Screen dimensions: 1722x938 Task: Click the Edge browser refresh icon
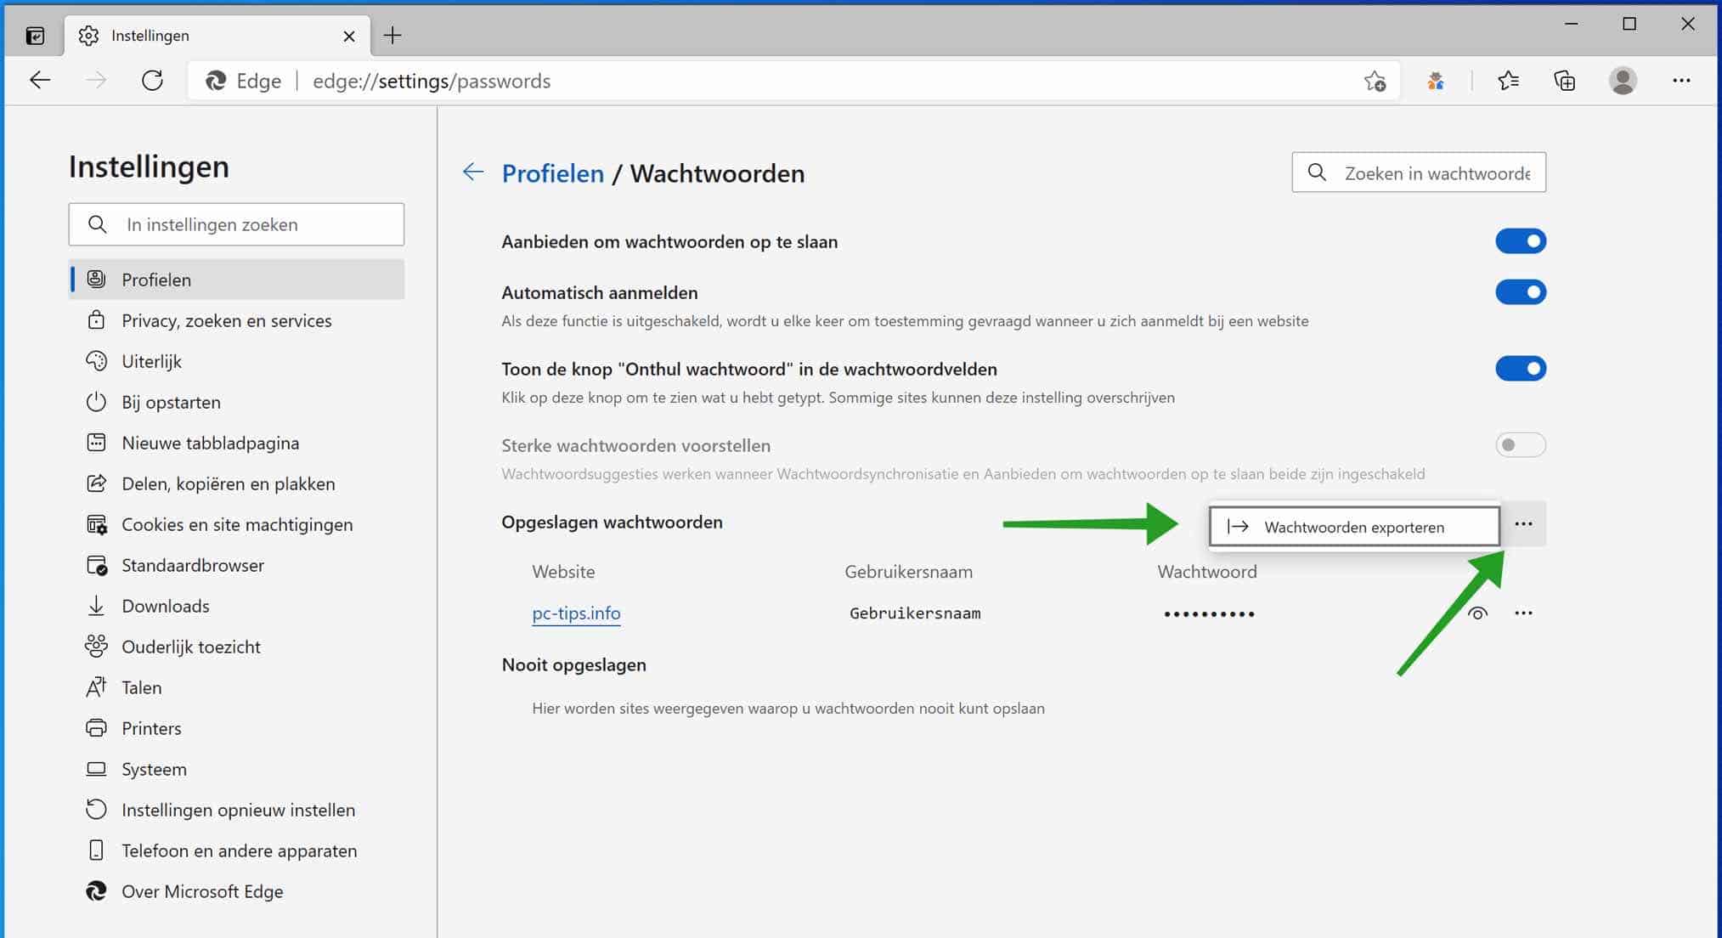[150, 80]
